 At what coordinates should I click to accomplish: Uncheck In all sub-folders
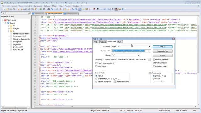[154, 63]
